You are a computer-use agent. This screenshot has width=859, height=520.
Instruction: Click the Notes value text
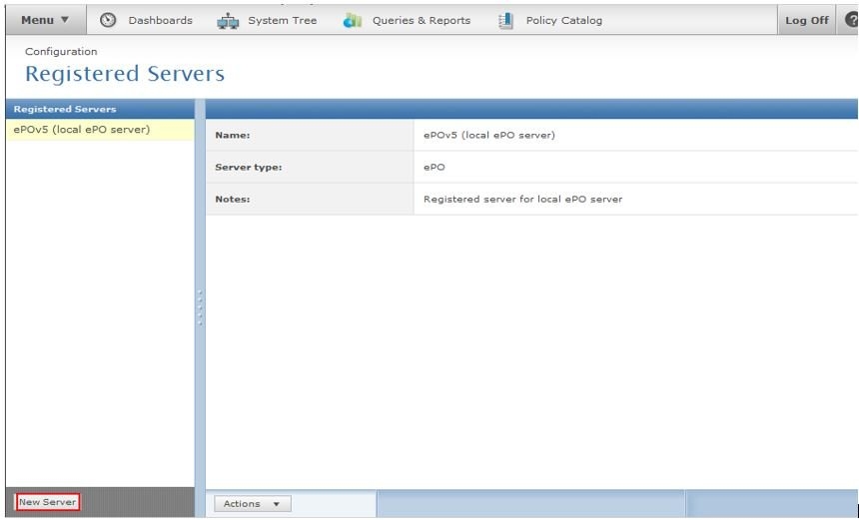[x=522, y=199]
